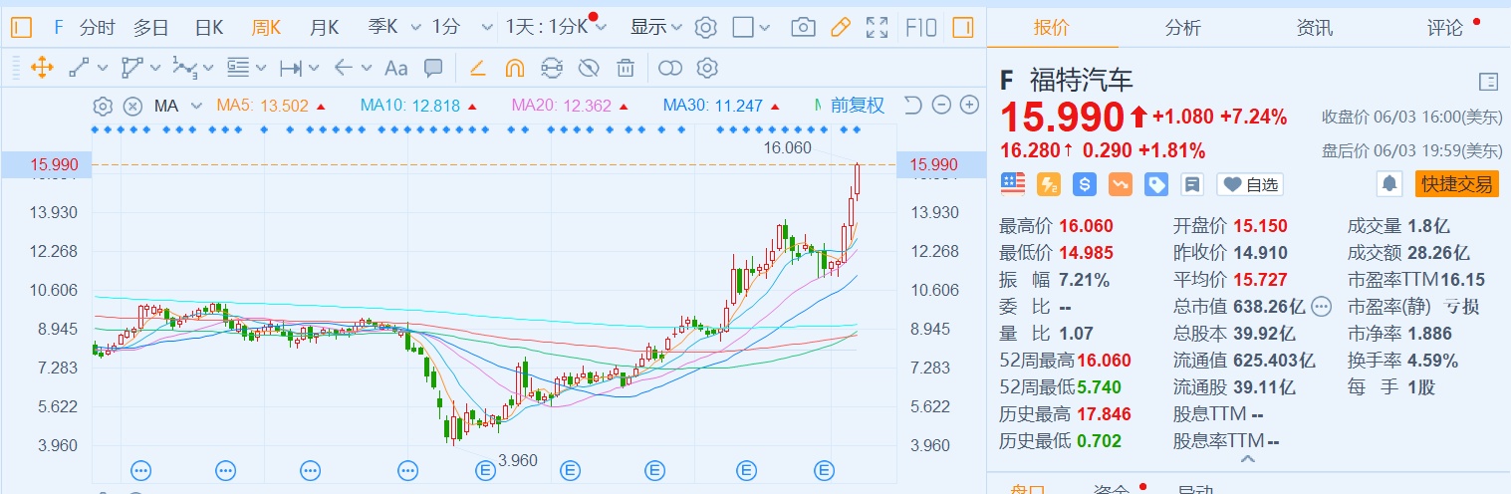
Task: Add stock to 自选 watchlist
Action: click(1251, 184)
